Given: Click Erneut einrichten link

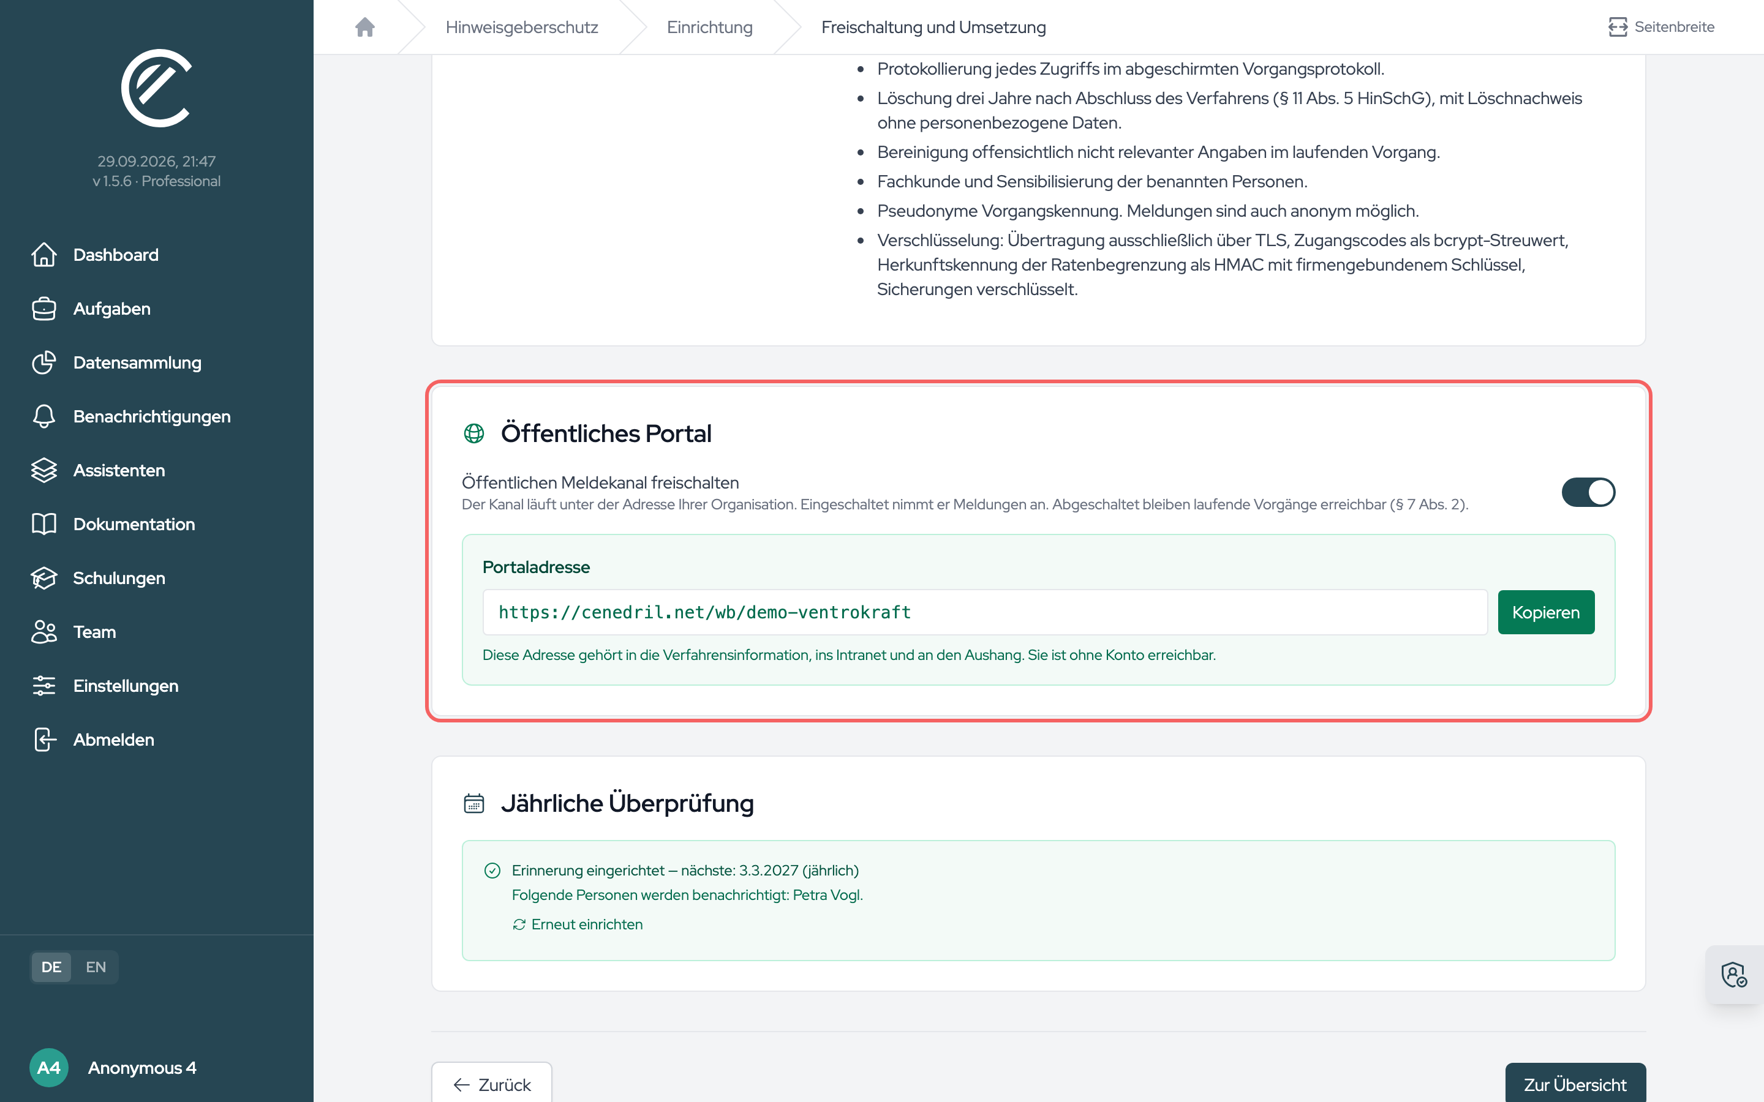Looking at the screenshot, I should pos(578,924).
